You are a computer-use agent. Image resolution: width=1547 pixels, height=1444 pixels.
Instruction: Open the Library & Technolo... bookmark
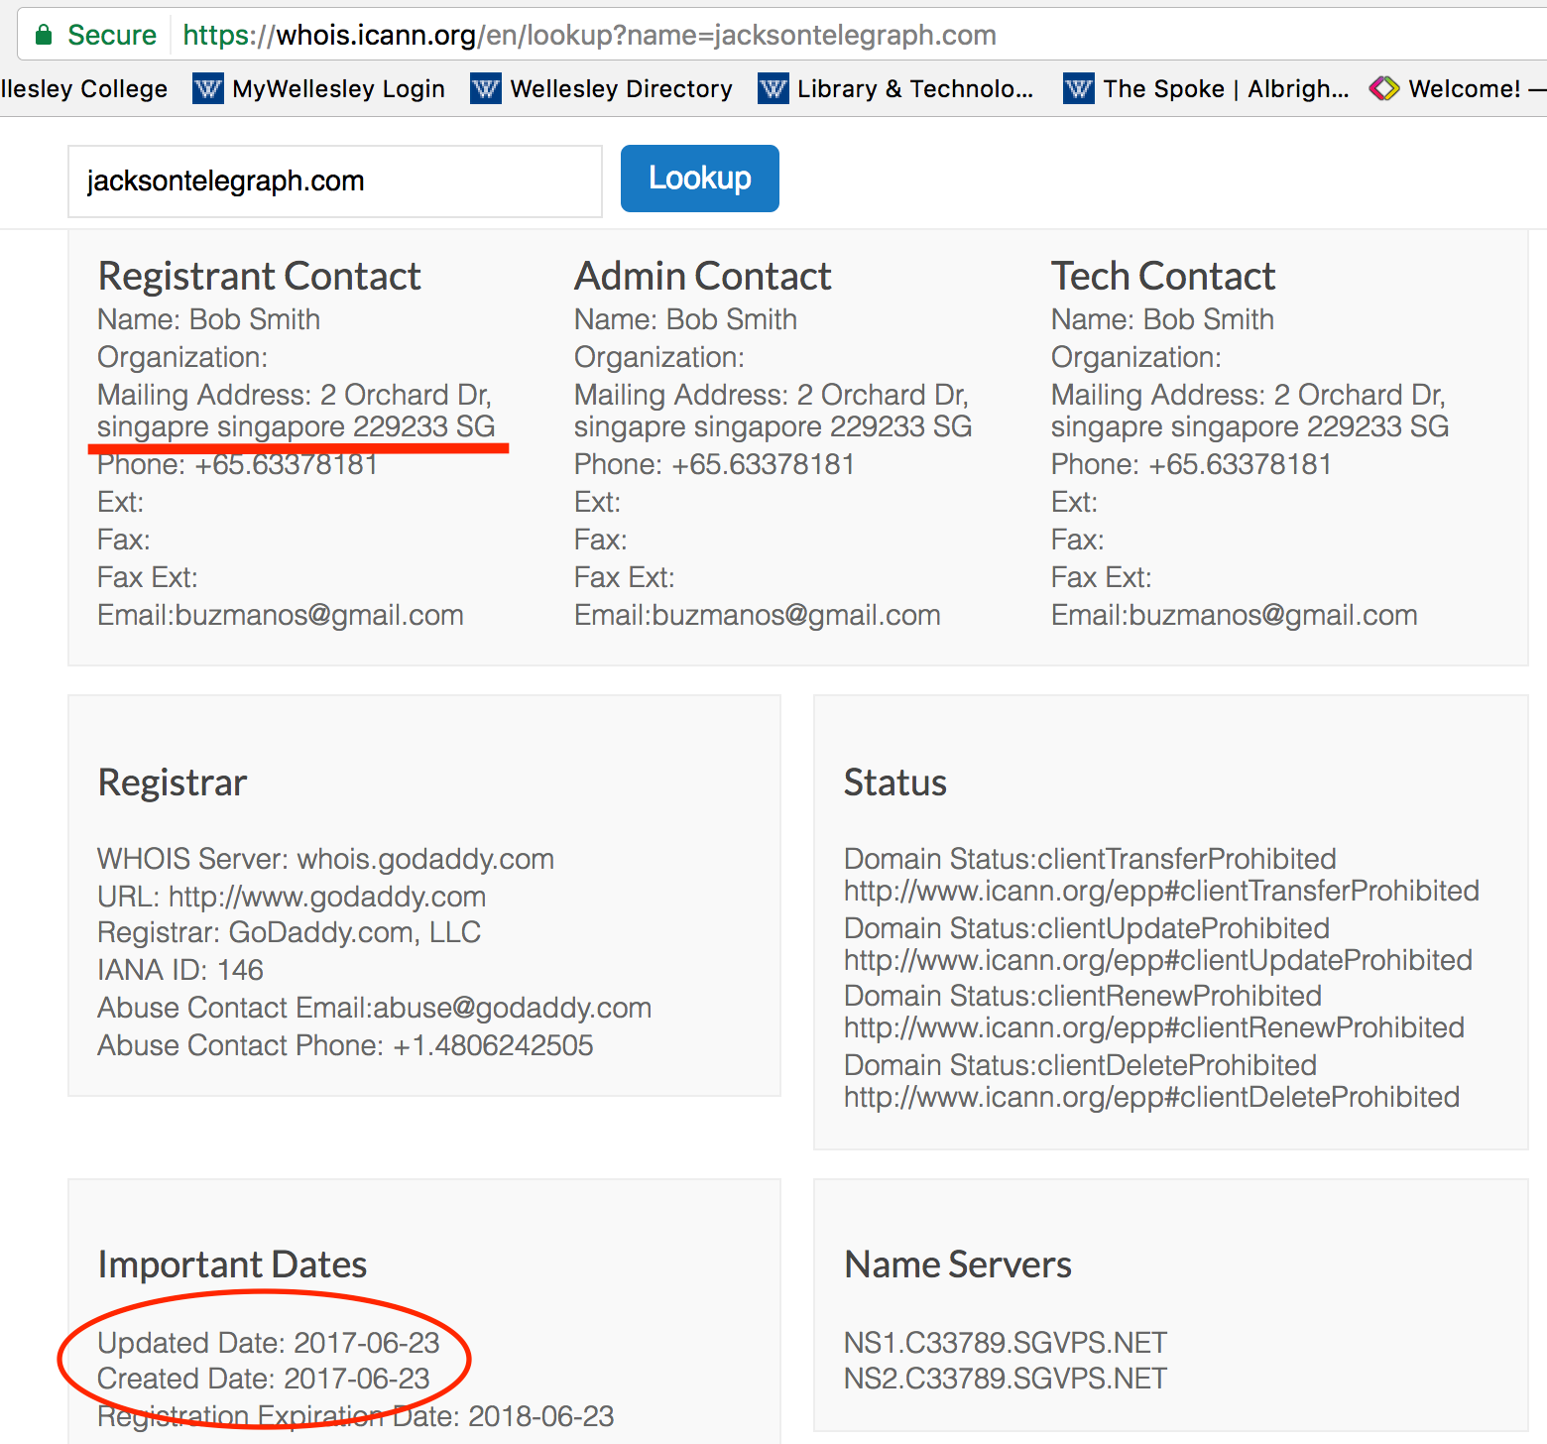pos(895,88)
